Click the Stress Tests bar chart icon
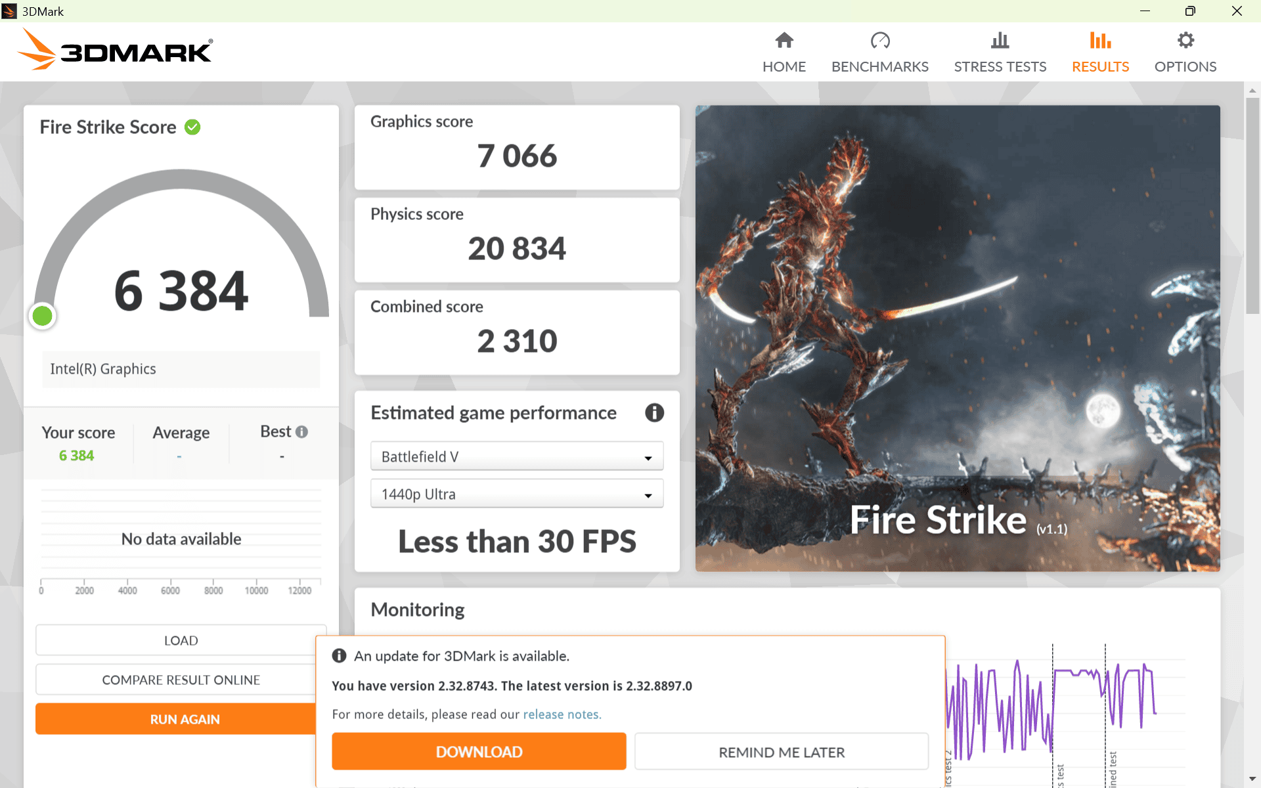Screen dimensions: 1261x788 click(1000, 41)
